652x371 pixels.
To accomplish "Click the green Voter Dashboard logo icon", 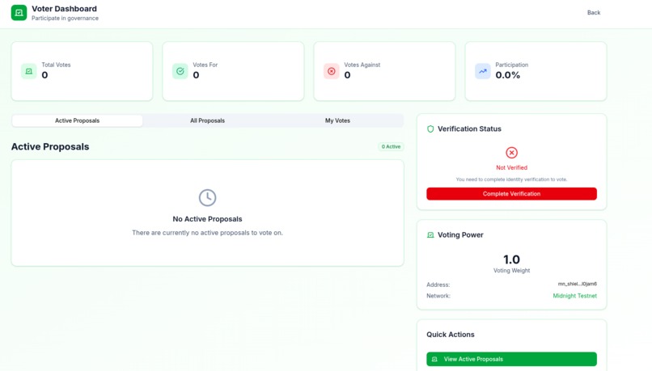I will coord(19,12).
